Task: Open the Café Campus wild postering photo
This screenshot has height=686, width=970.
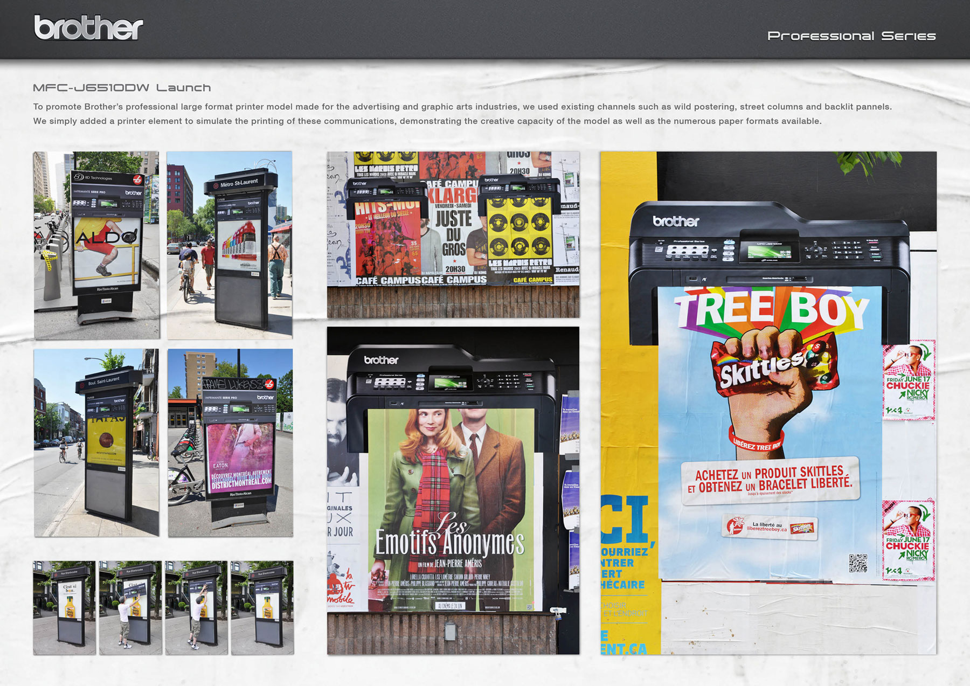Action: click(453, 234)
